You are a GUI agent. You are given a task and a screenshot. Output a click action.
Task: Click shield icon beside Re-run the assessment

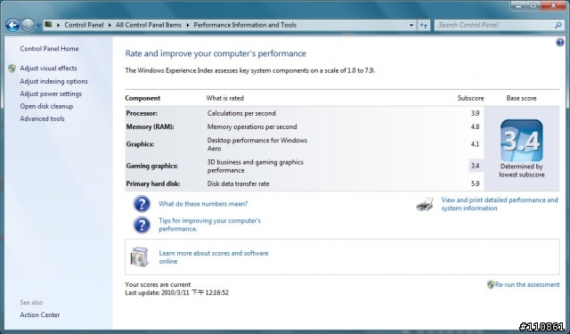coord(491,285)
